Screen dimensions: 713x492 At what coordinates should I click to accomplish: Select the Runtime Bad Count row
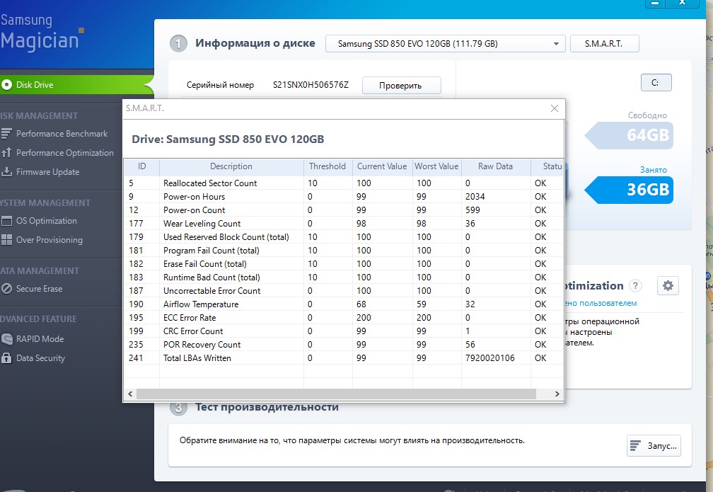[x=344, y=278]
